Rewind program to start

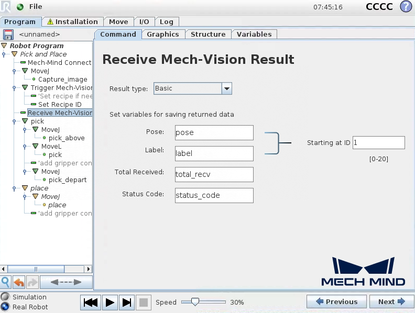point(91,302)
